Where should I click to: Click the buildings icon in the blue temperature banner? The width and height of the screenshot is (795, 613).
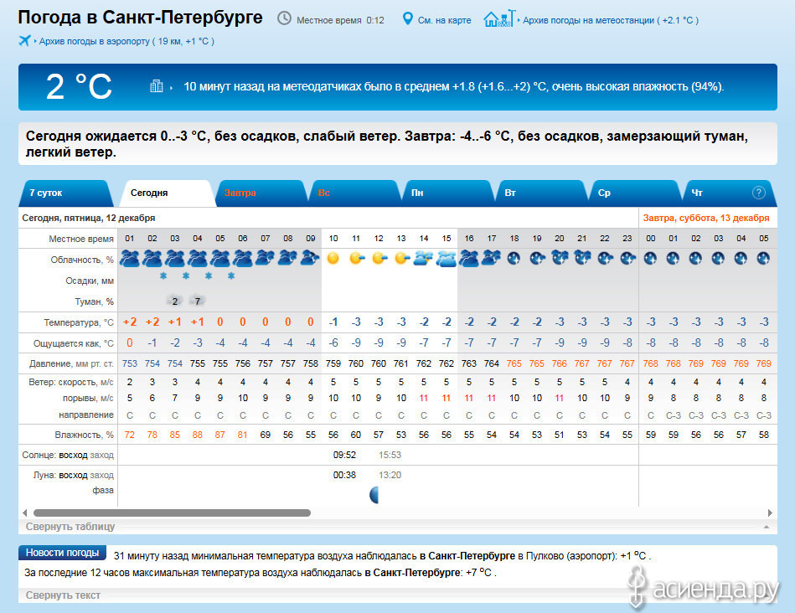[x=157, y=85]
